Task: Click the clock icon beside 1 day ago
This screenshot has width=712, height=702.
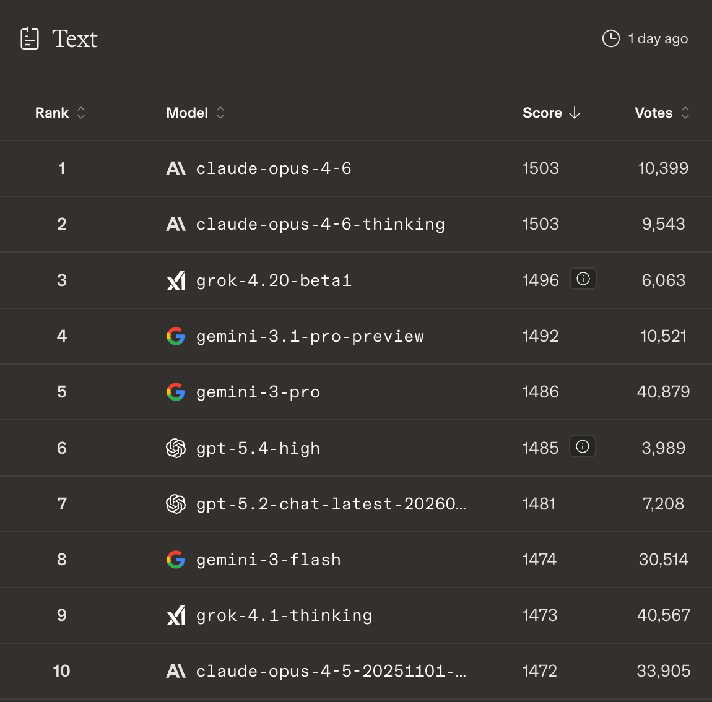Action: (610, 38)
